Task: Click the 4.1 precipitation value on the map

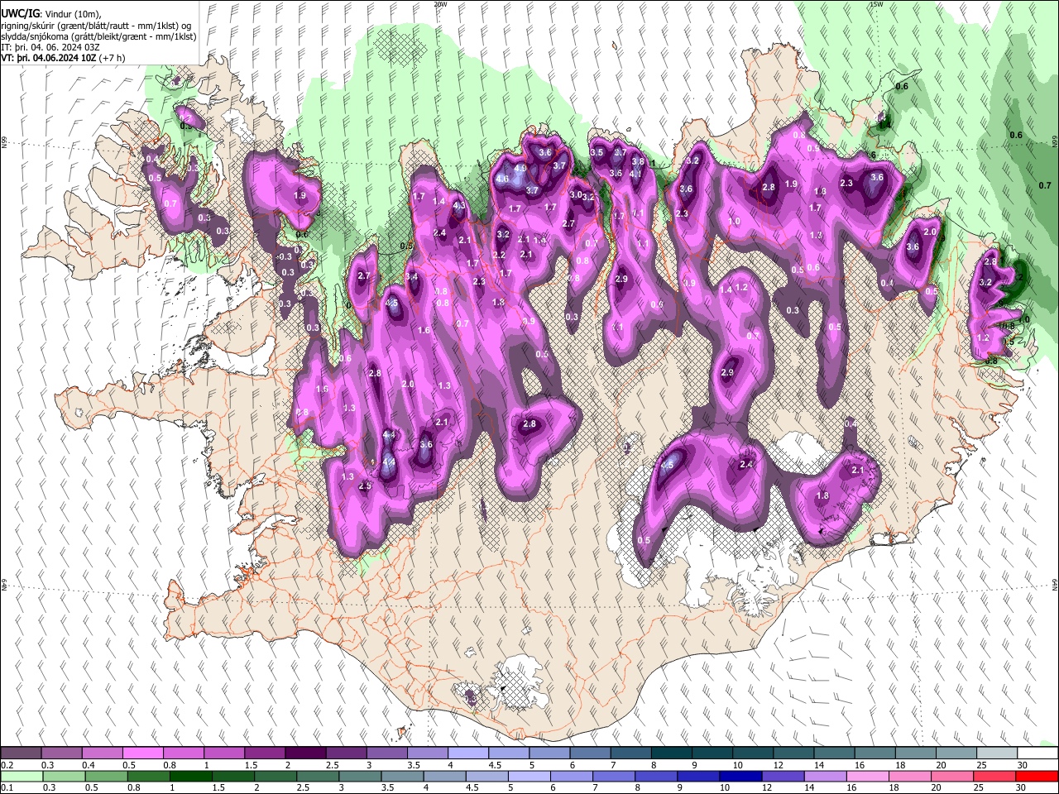Action: (x=635, y=174)
